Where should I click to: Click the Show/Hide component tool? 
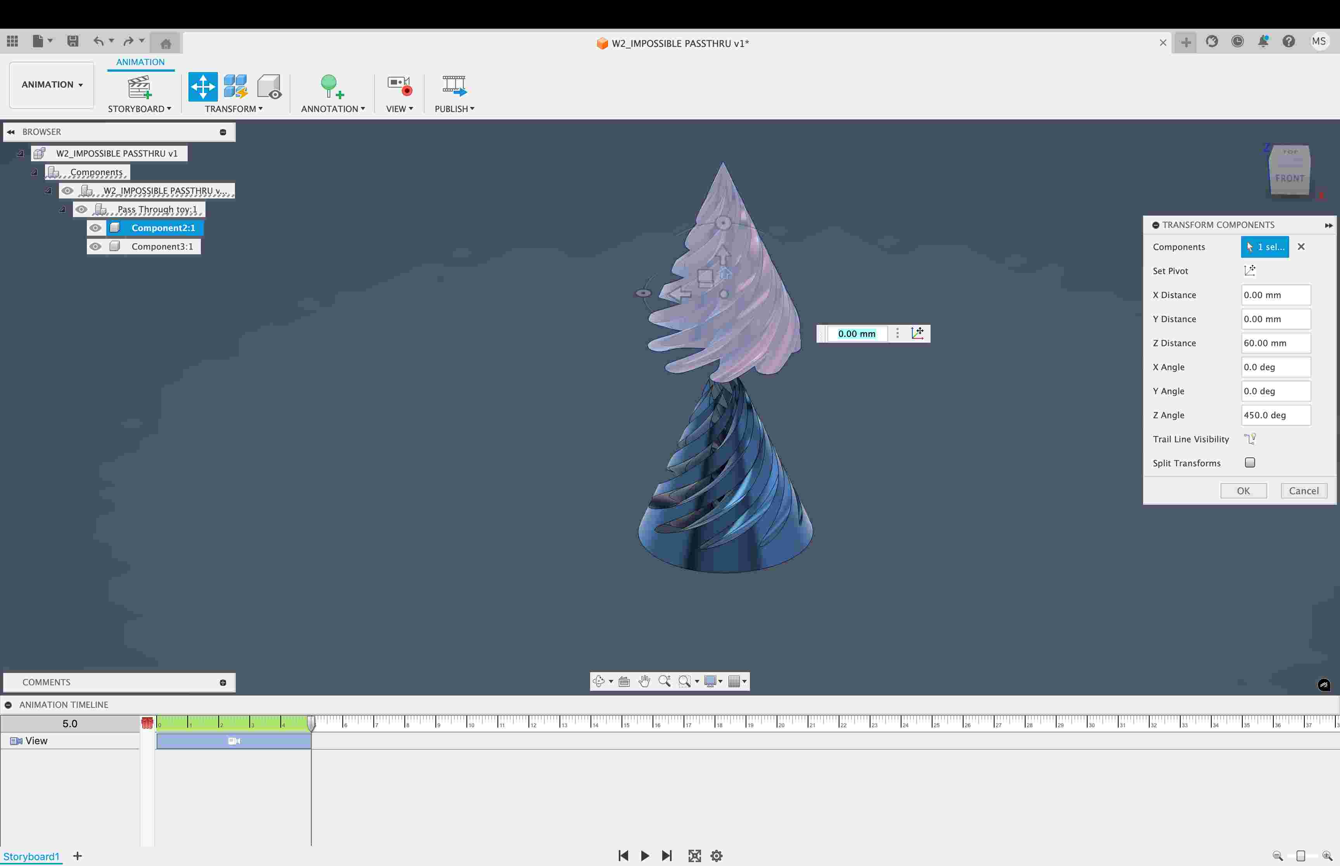coord(269,86)
